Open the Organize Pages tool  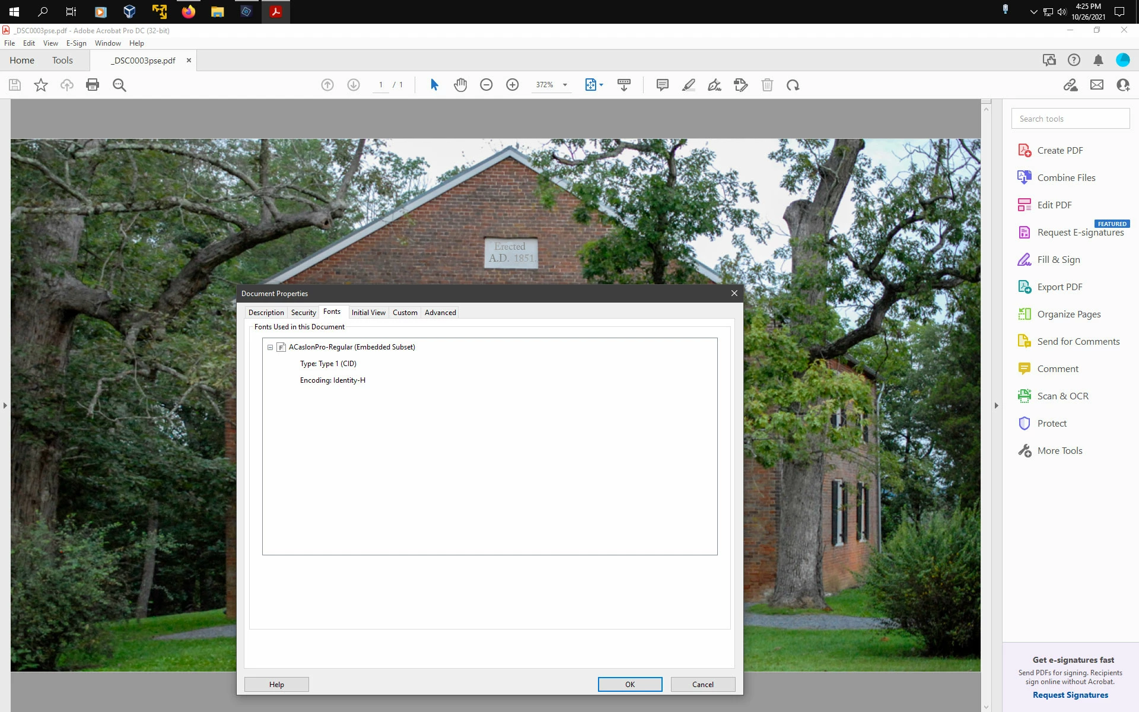point(1068,314)
